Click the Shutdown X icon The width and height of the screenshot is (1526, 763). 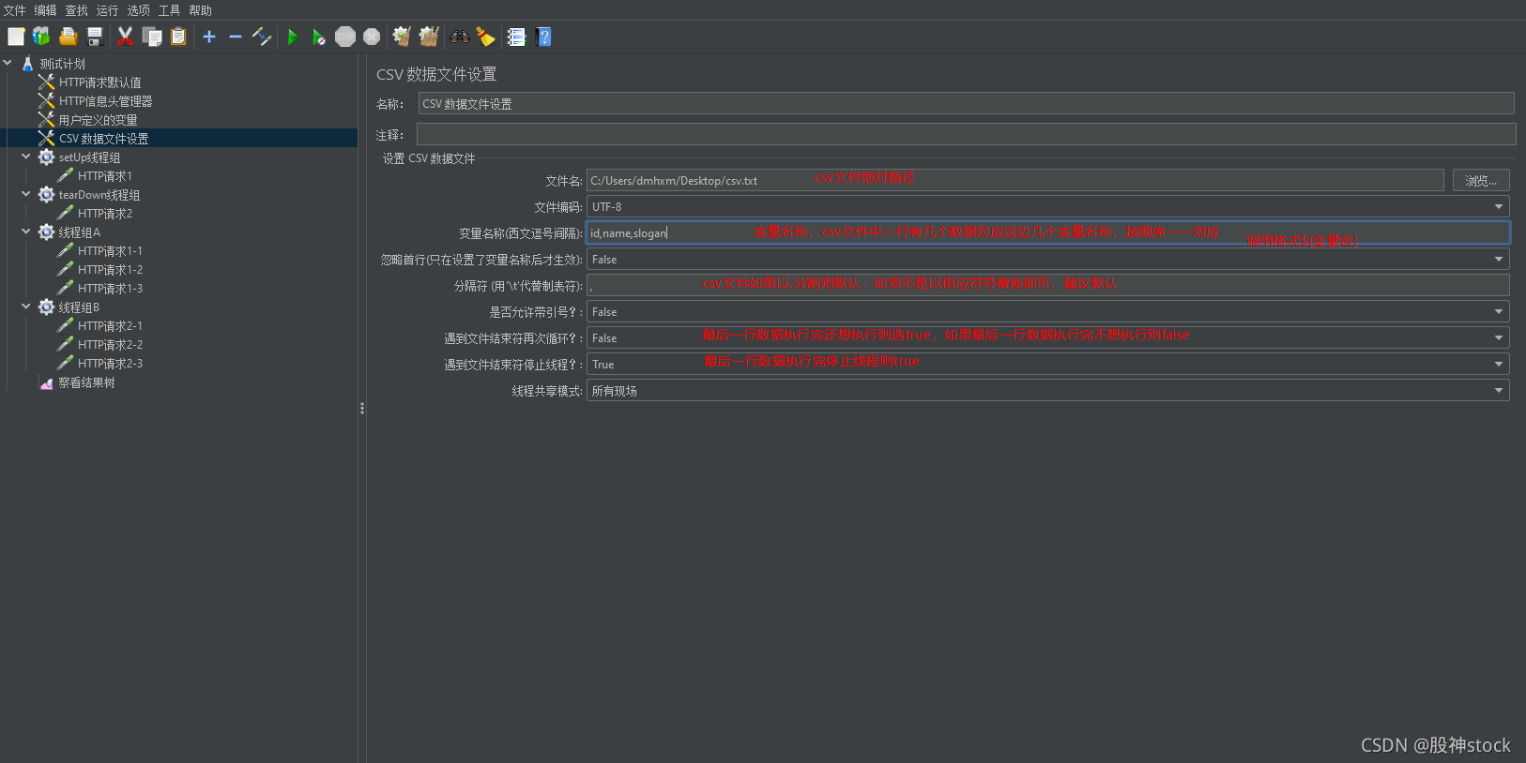click(372, 37)
